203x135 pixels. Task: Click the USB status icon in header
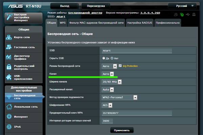pos(188,15)
